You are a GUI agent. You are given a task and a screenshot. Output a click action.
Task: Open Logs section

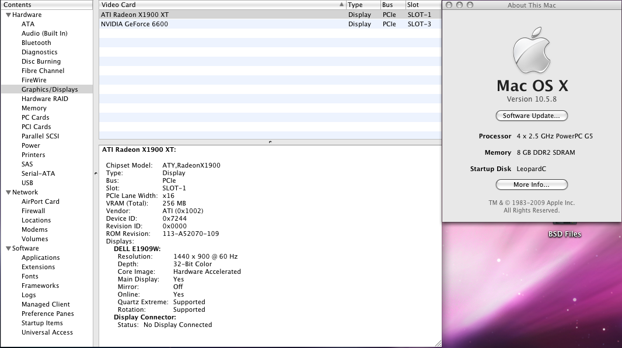point(29,295)
